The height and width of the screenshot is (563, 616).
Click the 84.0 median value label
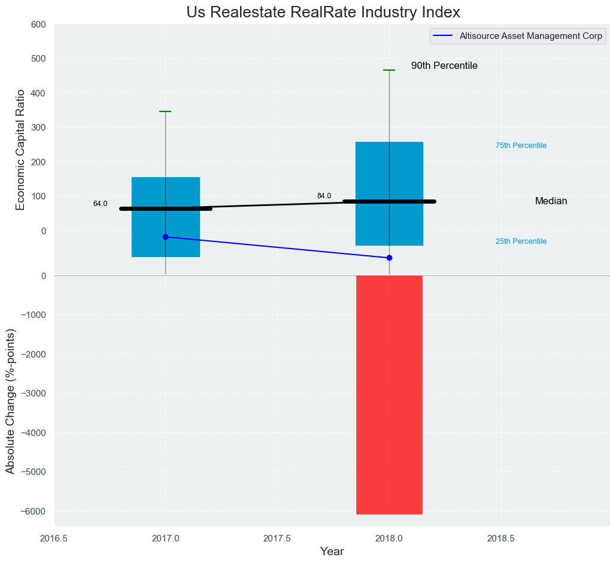tap(324, 196)
